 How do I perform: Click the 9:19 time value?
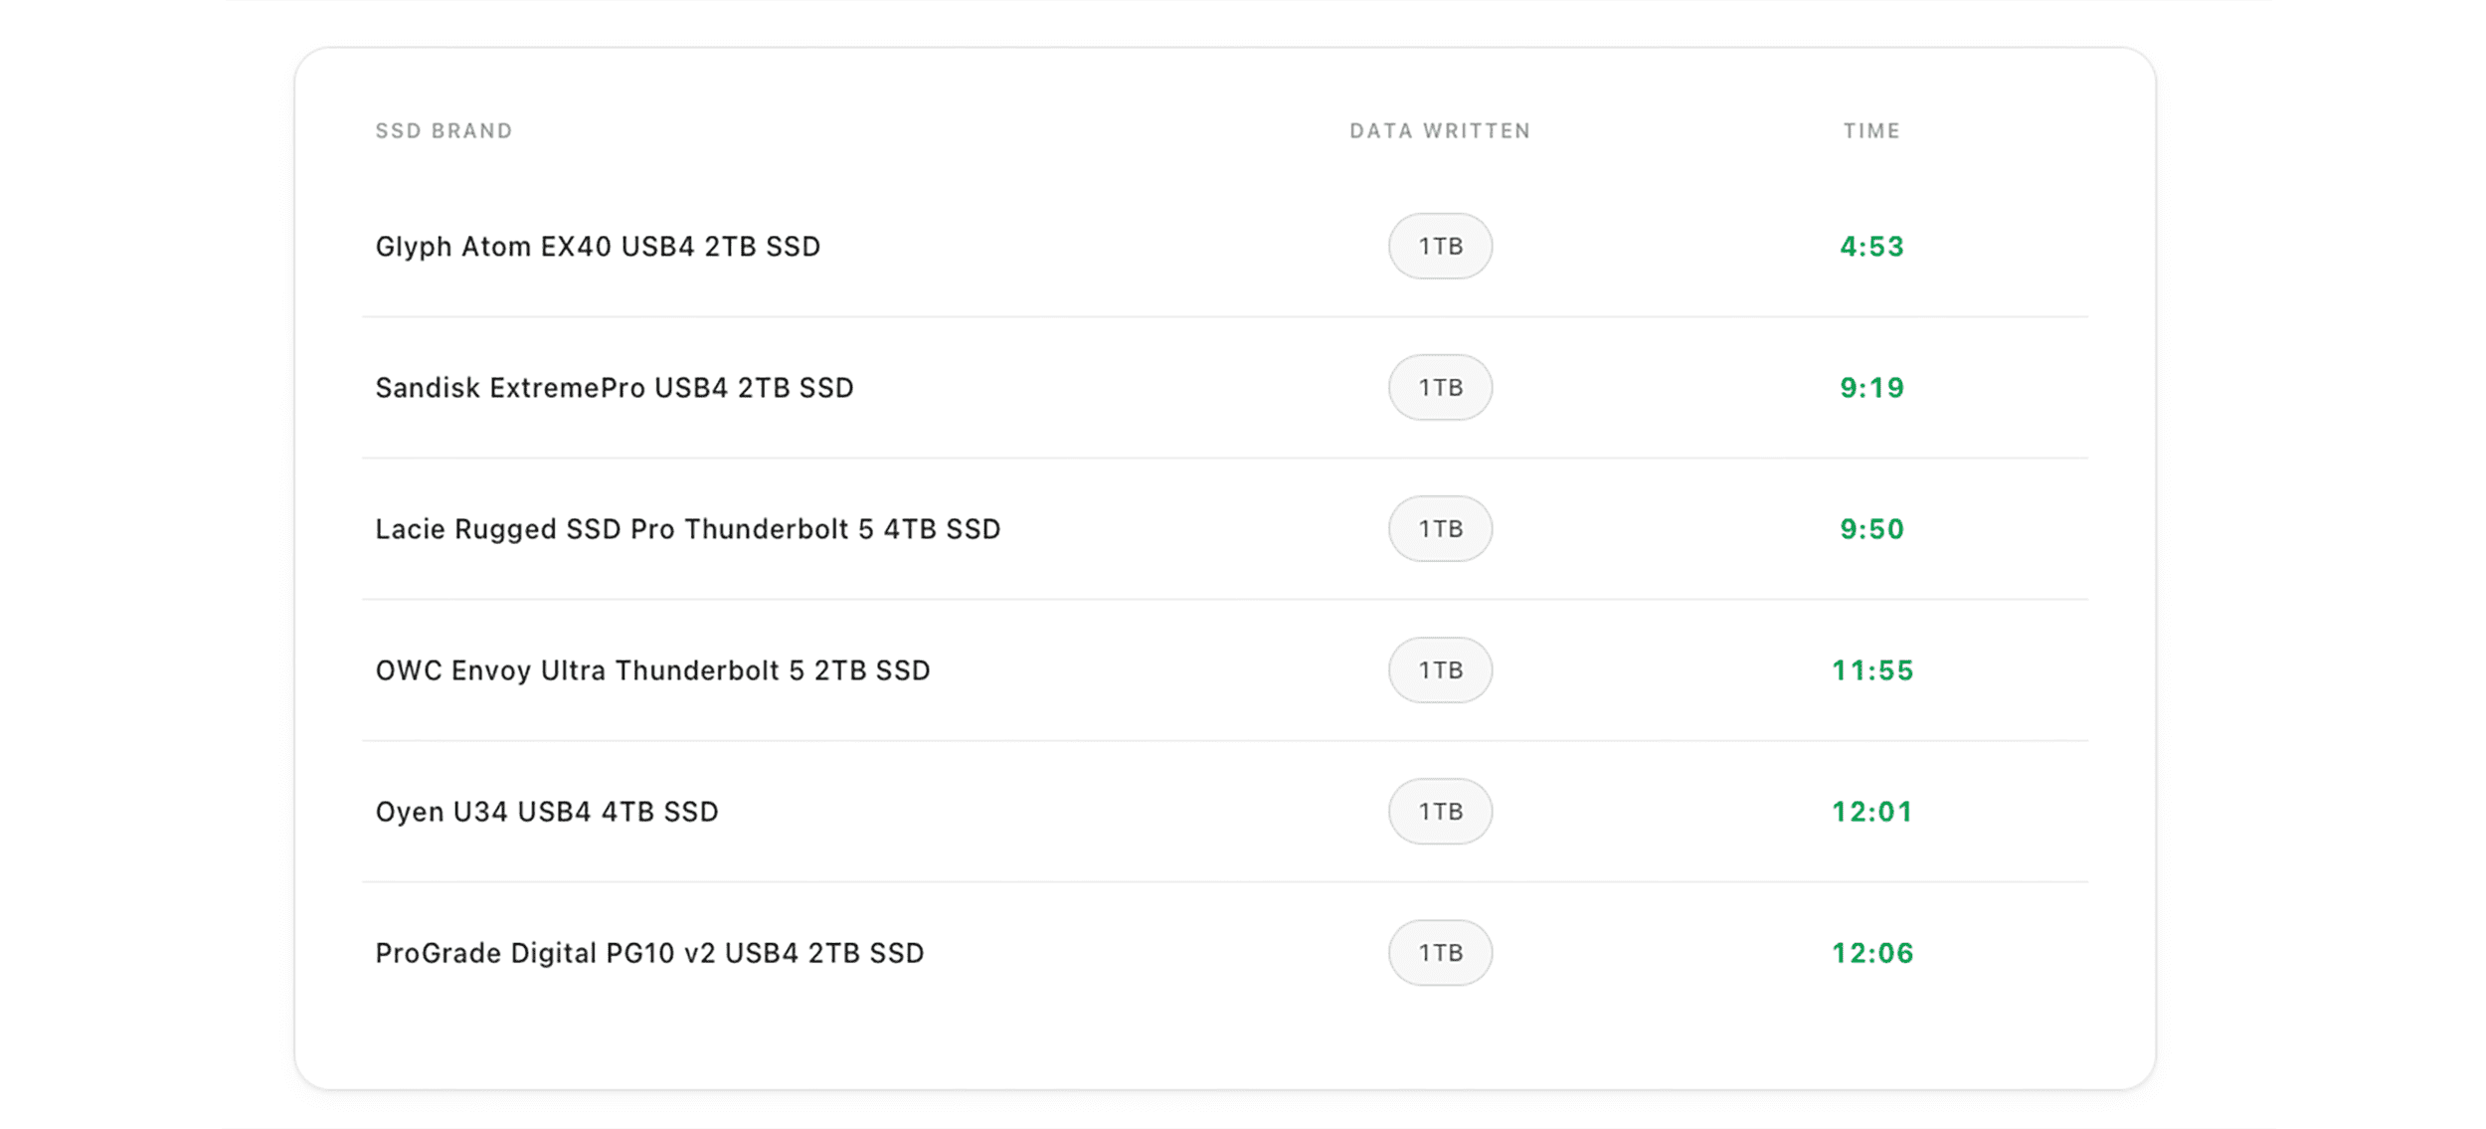coord(1870,388)
